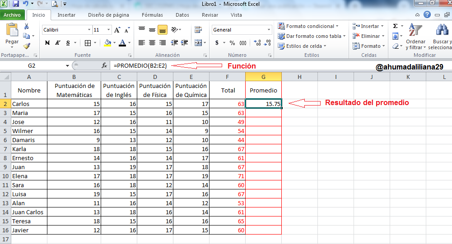Screen dimensions: 452x244
Task: Select Elena's total cell 71
Action: coord(228,176)
